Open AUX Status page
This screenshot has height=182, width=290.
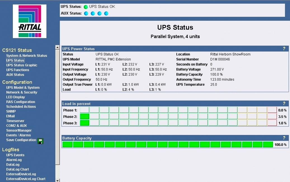pyautogui.click(x=15, y=74)
